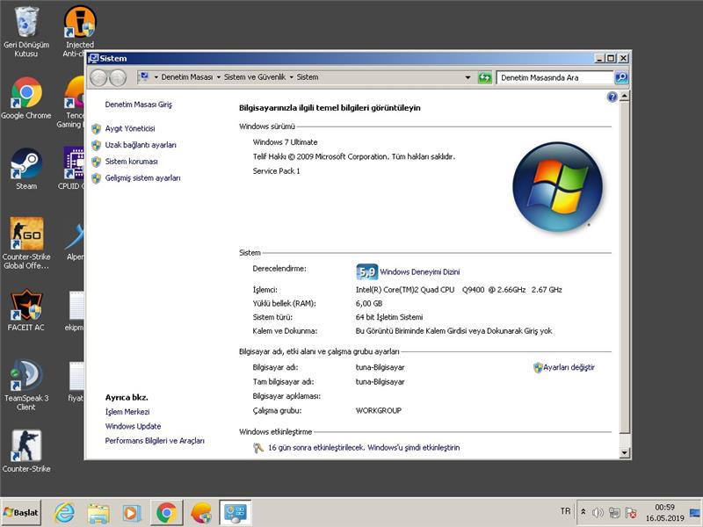The height and width of the screenshot is (527, 703).
Task: Expand dropdown arrow before Sistem breadcrumb
Action: pyautogui.click(x=292, y=77)
